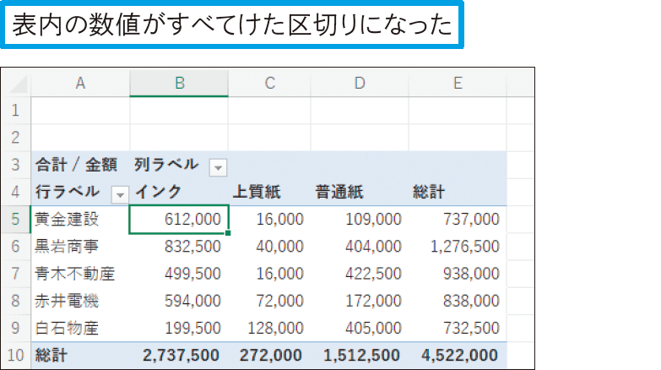Click the 16,000 cell in 青木不動産 row
The width and height of the screenshot is (661, 370).
(269, 274)
